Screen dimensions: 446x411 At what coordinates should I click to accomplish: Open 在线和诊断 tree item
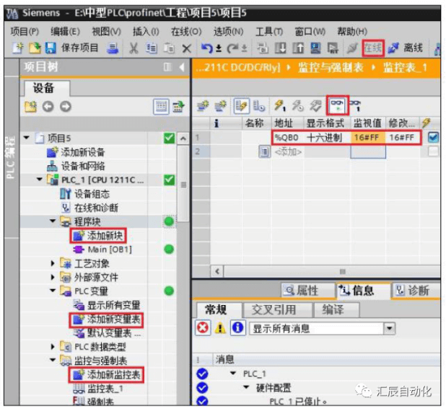click(89, 208)
